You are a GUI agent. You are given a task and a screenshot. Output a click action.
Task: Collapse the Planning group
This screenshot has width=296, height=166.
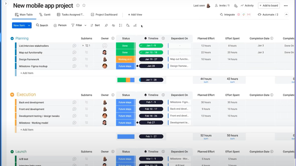click(x=12, y=38)
